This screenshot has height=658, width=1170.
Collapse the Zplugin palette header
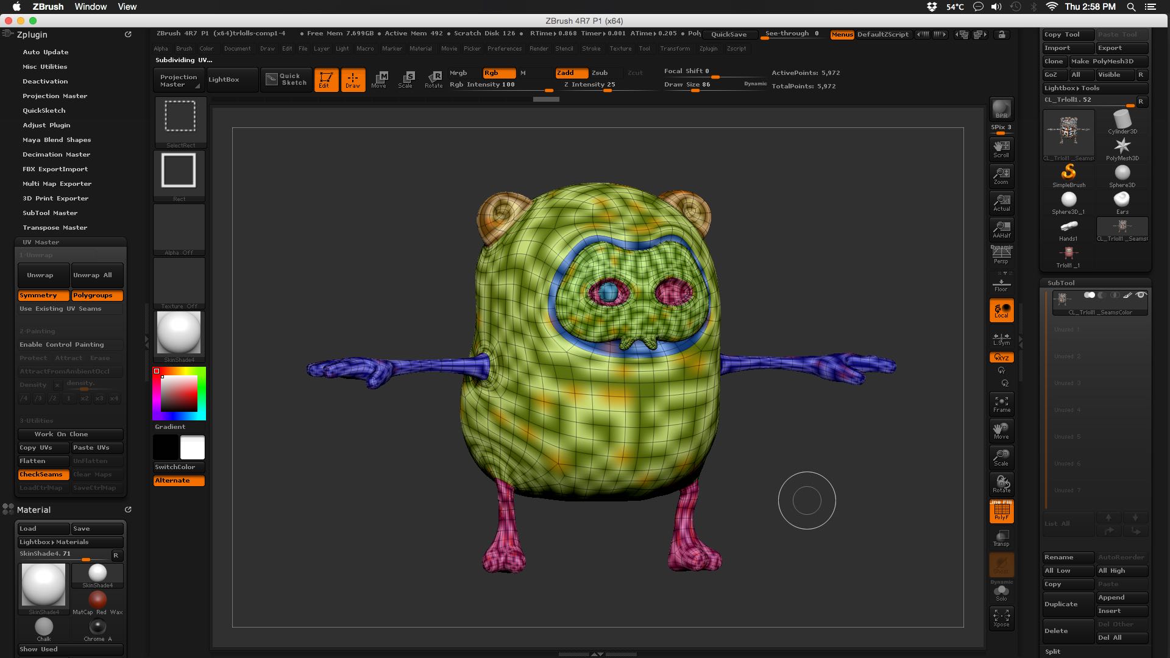tap(32, 35)
